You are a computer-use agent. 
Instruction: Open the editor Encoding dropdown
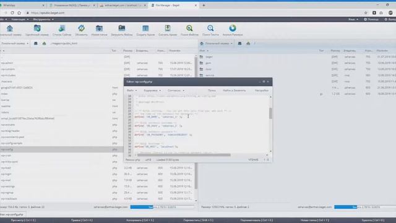[152, 90]
